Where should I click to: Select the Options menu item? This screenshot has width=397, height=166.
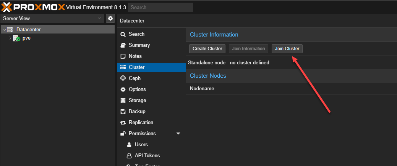tap(137, 89)
